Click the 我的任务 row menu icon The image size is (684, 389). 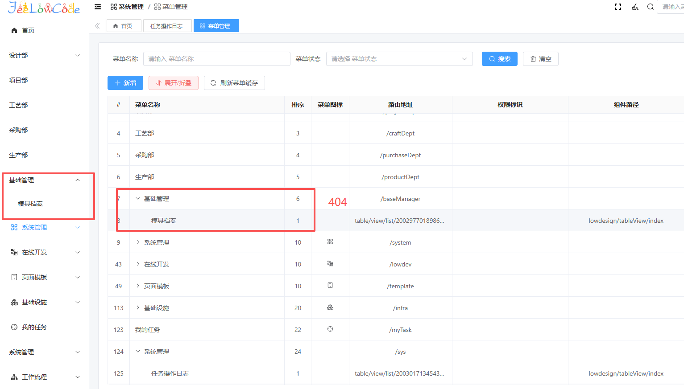[330, 329]
